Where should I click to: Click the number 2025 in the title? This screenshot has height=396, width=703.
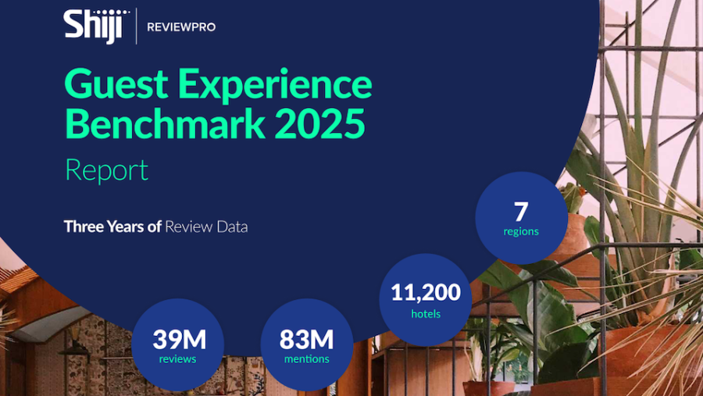coord(319,123)
